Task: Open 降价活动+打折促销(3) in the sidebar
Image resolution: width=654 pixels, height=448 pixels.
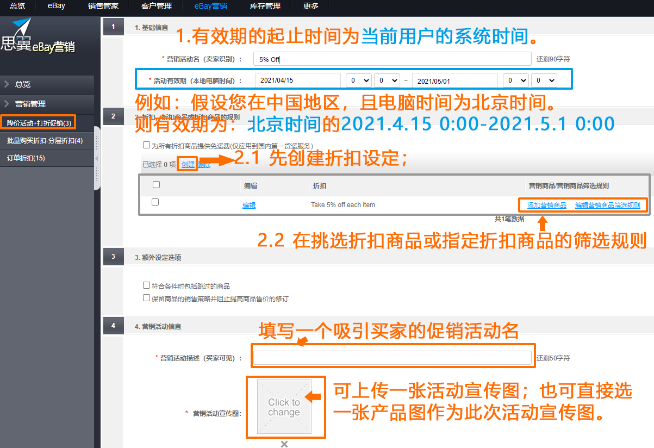Action: coord(39,123)
